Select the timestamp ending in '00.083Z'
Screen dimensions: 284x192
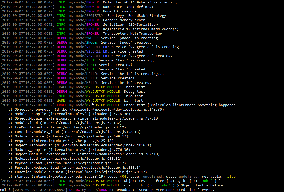pos(27,105)
